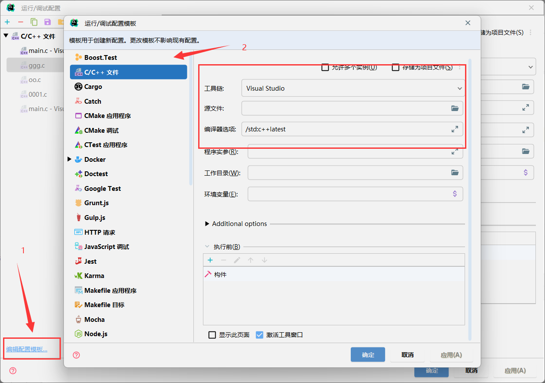
Task: Click the folder browse icon in 源文件 field
Action: (x=455, y=108)
